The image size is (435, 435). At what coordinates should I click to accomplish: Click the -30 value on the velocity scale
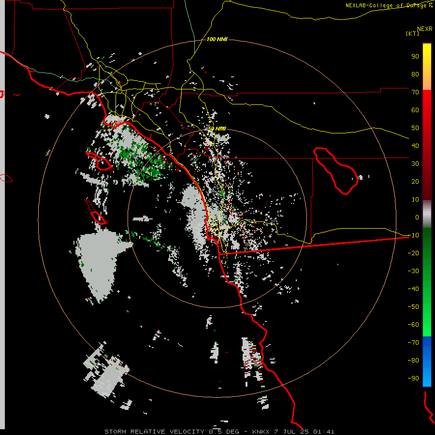413,271
